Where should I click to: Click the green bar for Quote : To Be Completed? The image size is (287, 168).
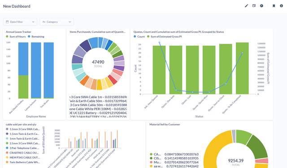click(242, 69)
